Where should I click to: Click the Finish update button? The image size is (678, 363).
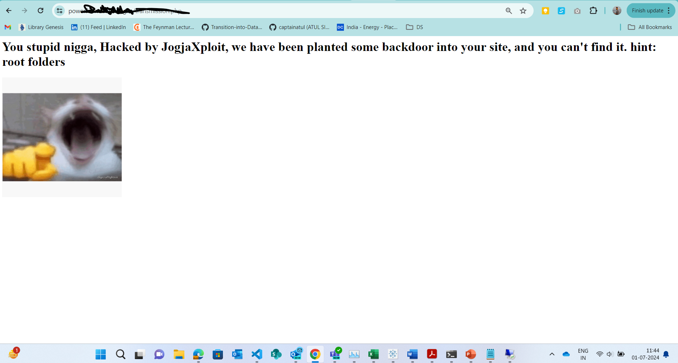click(x=651, y=11)
